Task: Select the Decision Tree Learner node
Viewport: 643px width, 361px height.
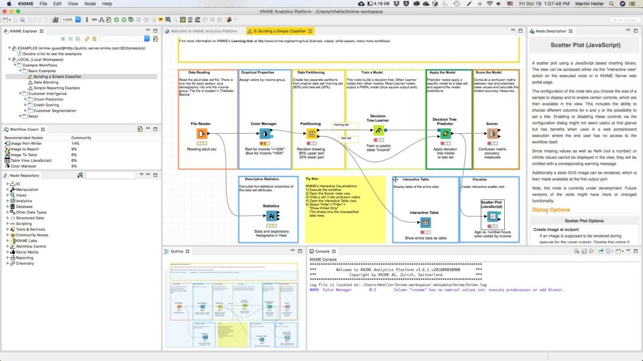Action: (x=379, y=130)
